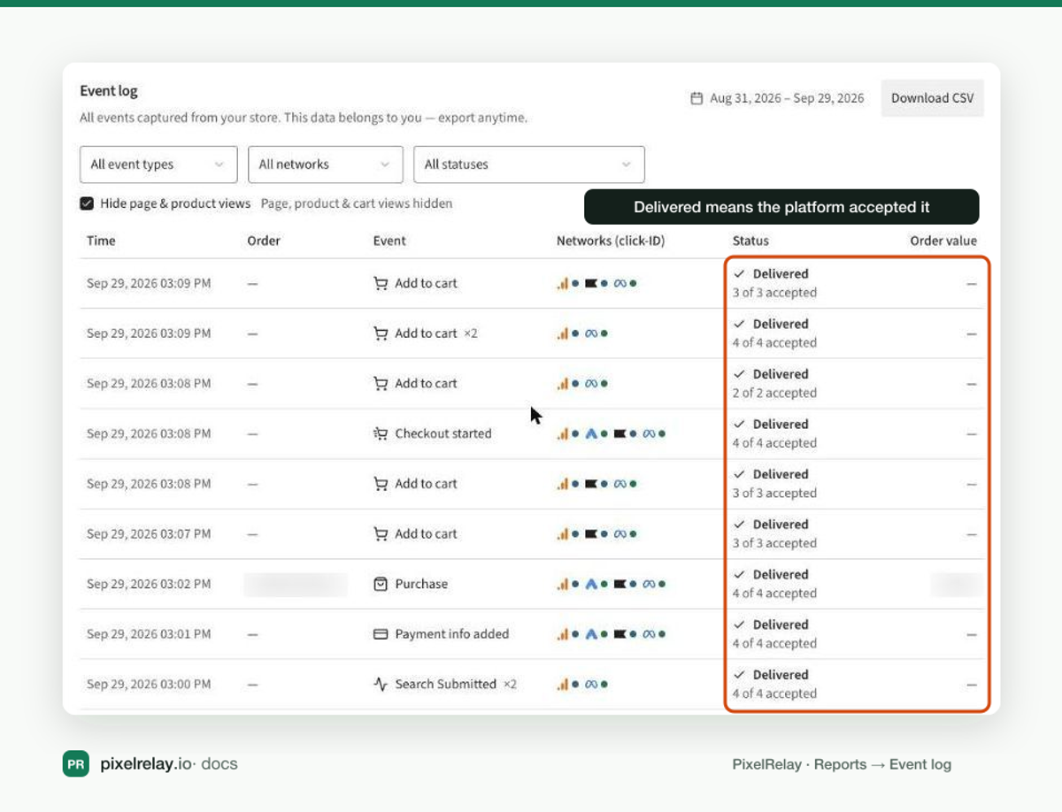Click 4 of 4 accepted in Checkout started row

point(774,443)
